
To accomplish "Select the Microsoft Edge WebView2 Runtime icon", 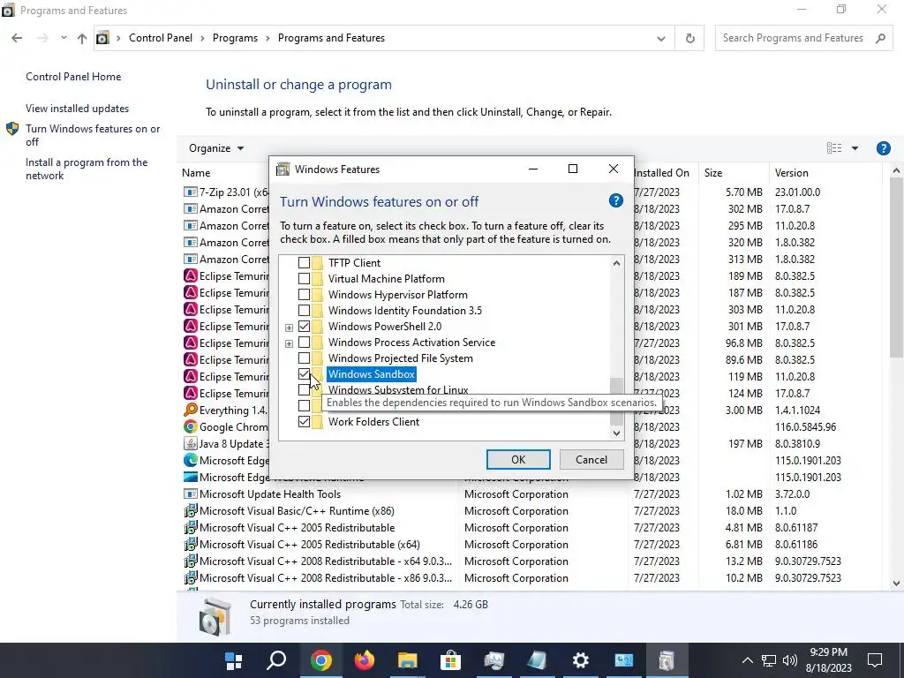I will coord(191,477).
